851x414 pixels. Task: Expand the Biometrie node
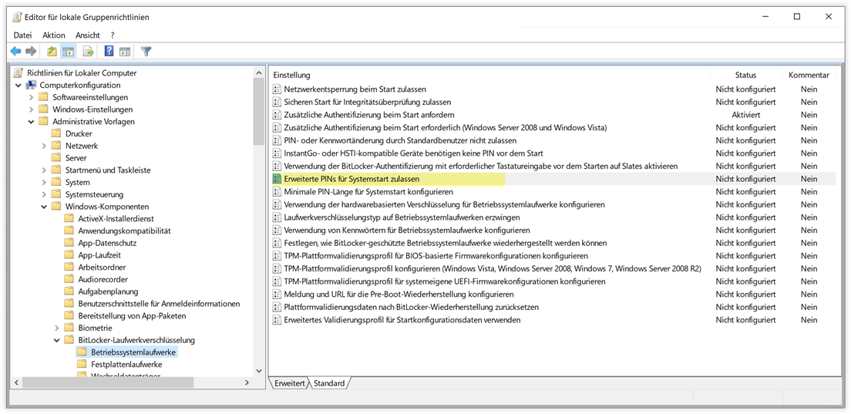tap(57, 328)
